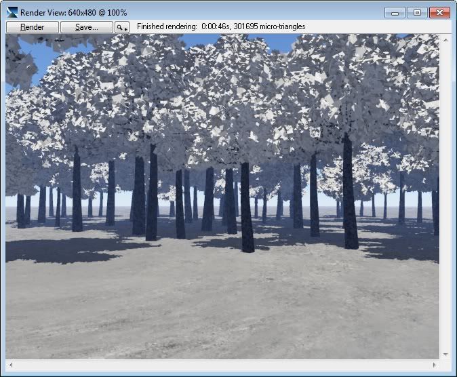The height and width of the screenshot is (377, 457).
Task: Open the magnifier zoom dropdown
Action: pyautogui.click(x=122, y=27)
